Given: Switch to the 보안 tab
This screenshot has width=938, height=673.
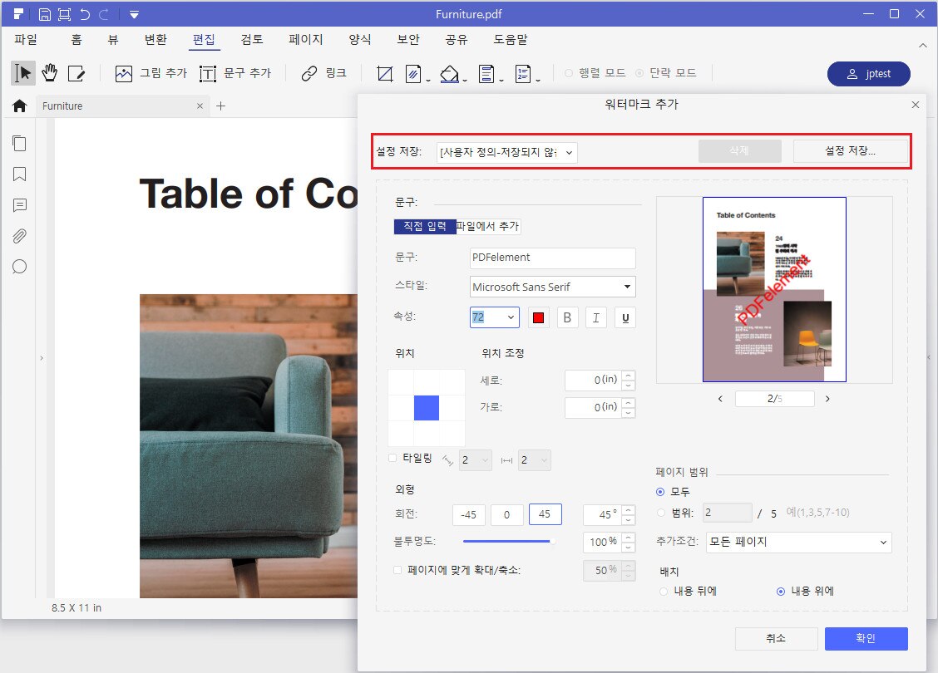Looking at the screenshot, I should click(x=408, y=39).
